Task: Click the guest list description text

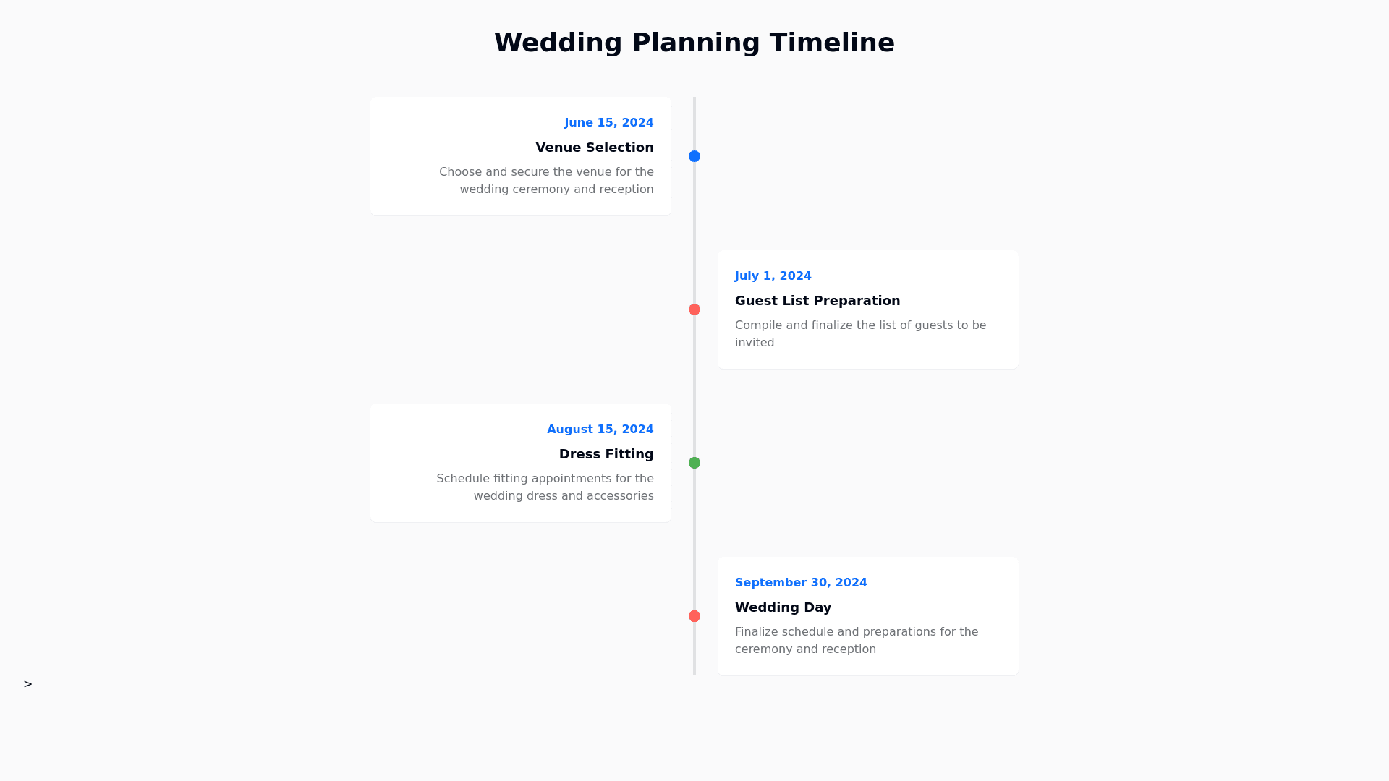Action: pyautogui.click(x=860, y=334)
